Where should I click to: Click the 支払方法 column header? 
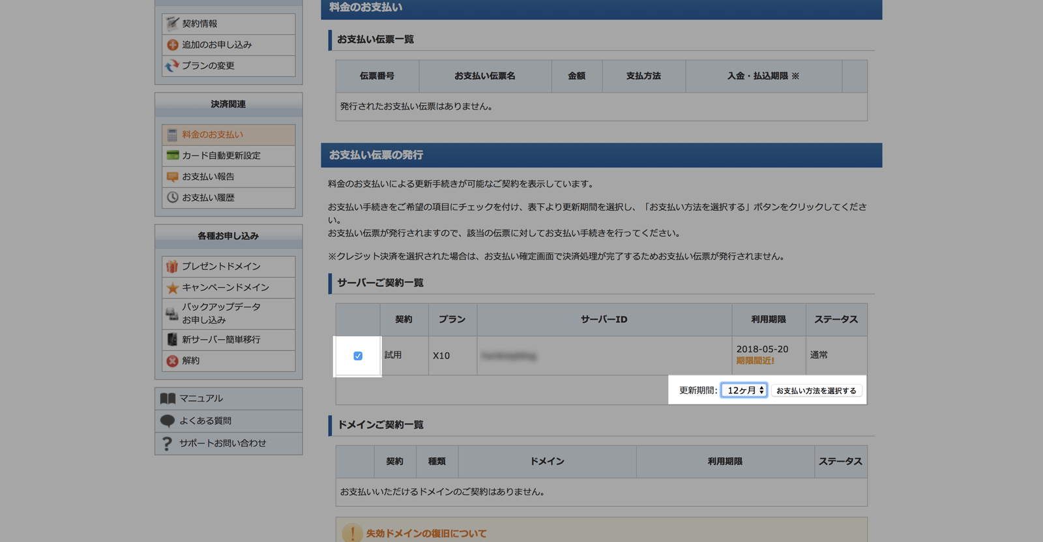pyautogui.click(x=643, y=76)
